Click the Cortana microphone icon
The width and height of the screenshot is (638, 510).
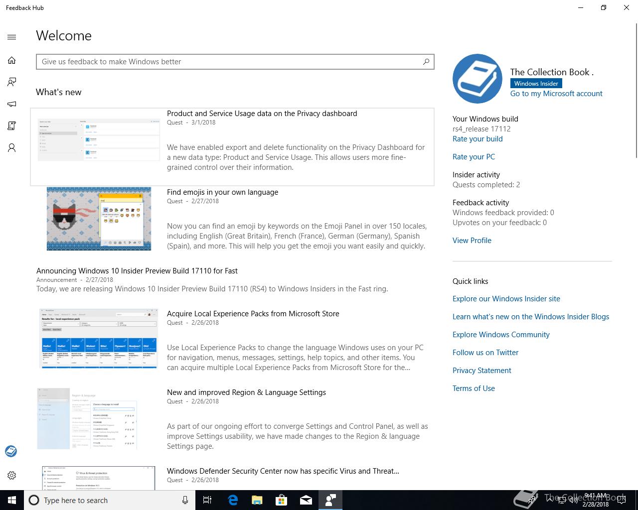185,500
